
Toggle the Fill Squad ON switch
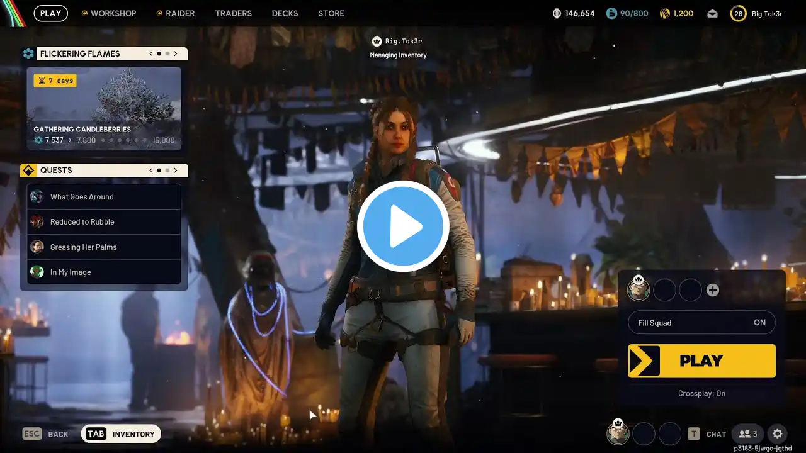(701, 323)
